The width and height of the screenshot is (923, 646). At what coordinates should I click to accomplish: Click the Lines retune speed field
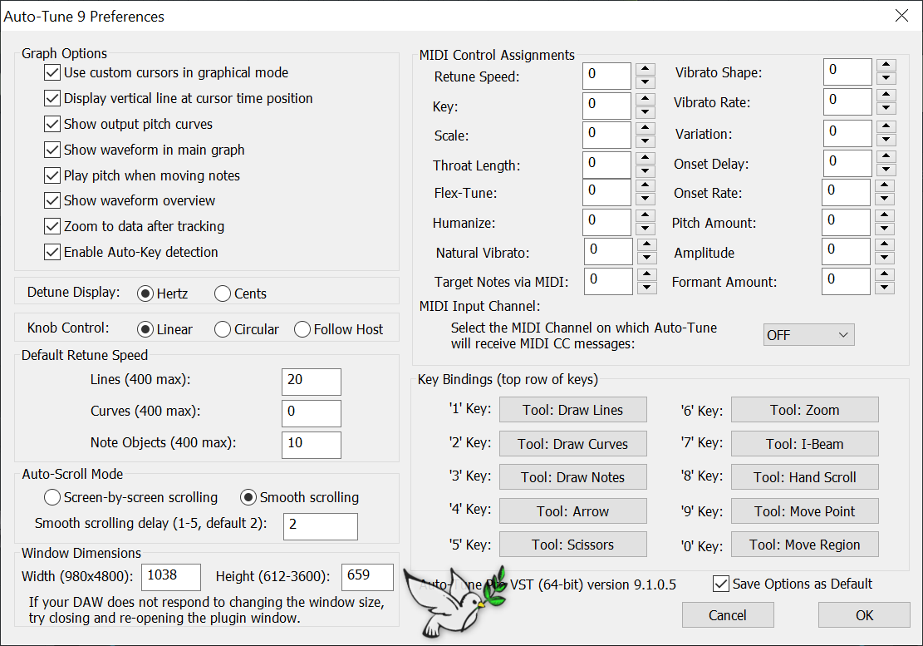[312, 382]
